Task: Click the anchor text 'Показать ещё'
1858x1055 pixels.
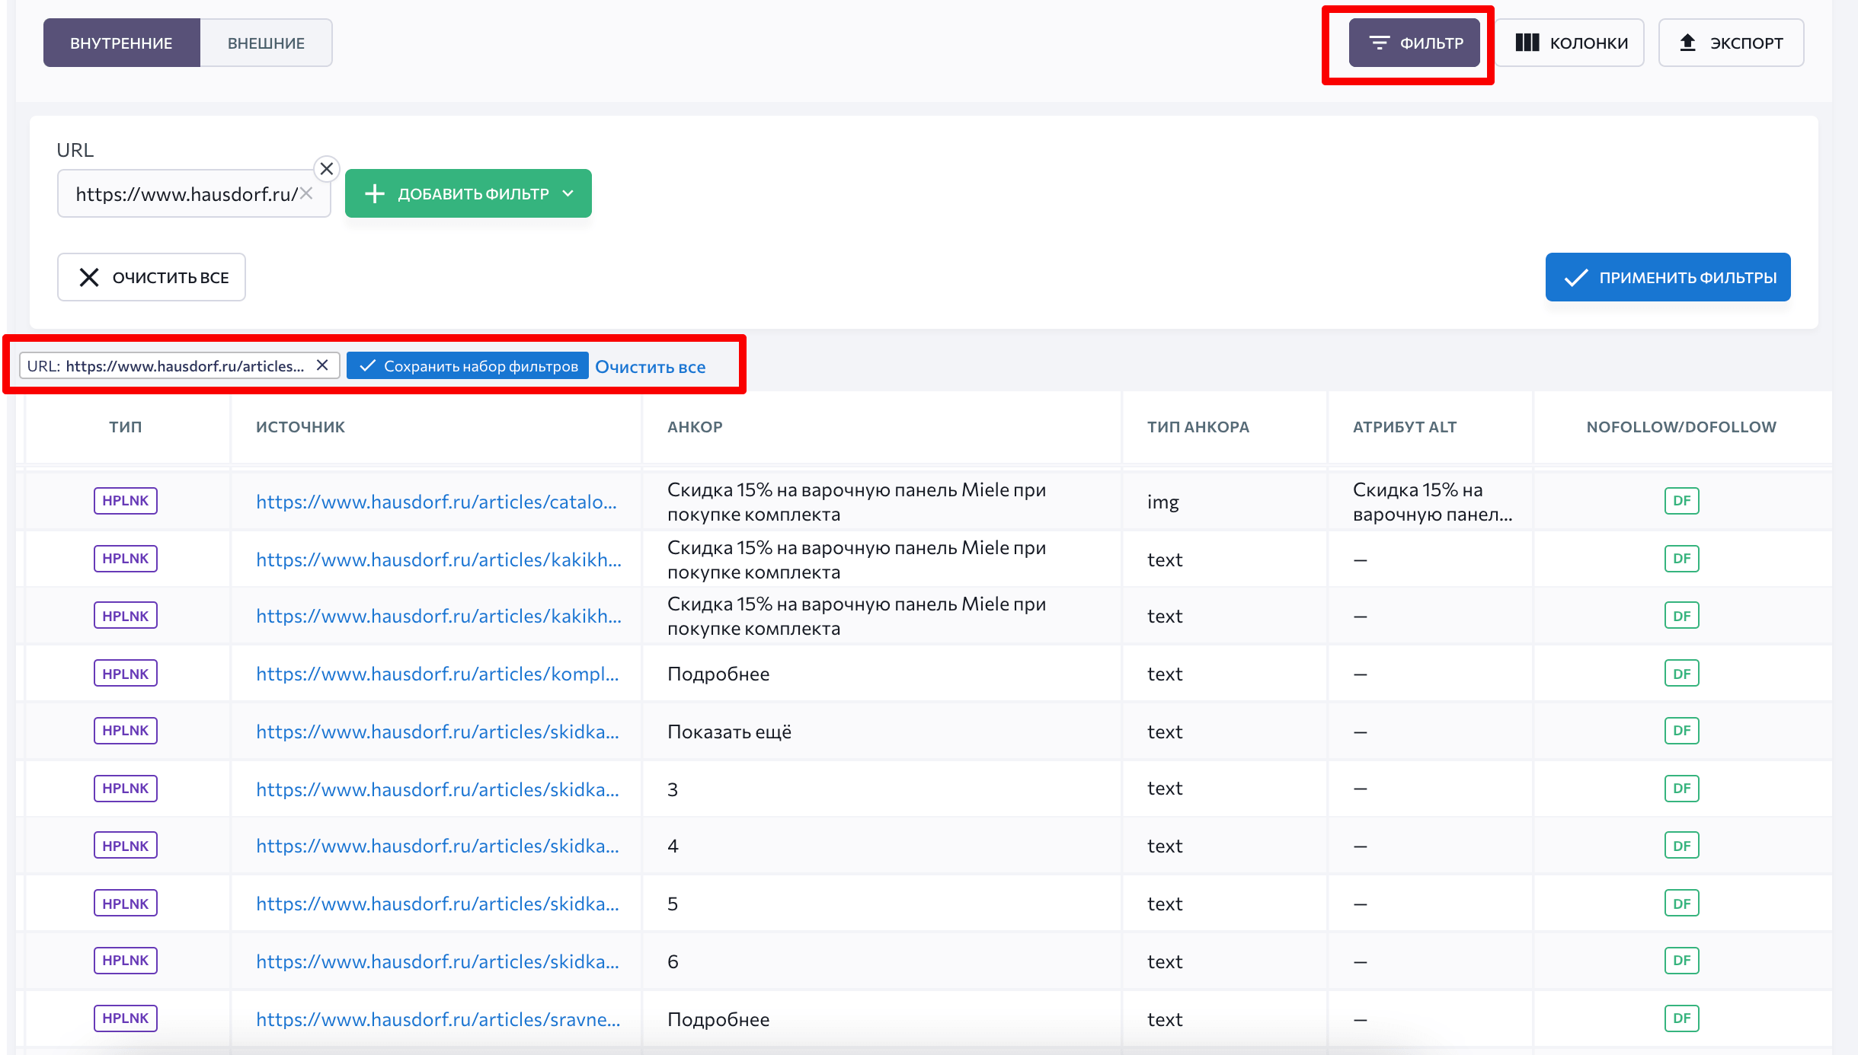Action: (x=729, y=731)
